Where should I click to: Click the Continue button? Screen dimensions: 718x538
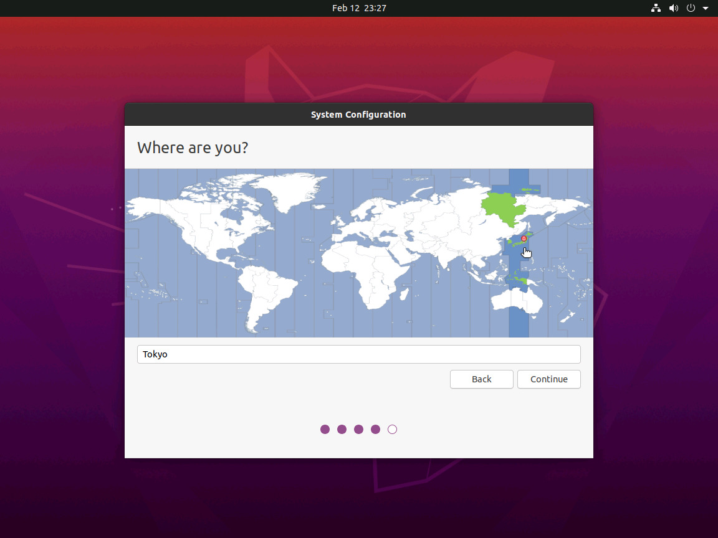[548, 379]
